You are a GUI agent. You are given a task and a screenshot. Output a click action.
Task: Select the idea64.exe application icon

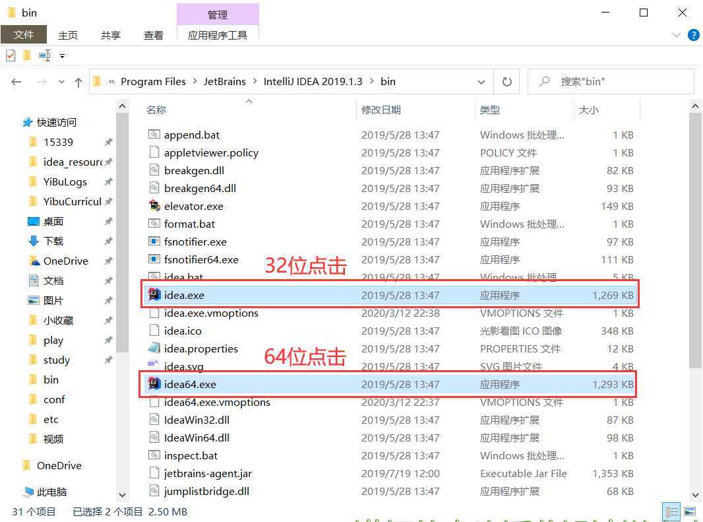pyautogui.click(x=154, y=384)
